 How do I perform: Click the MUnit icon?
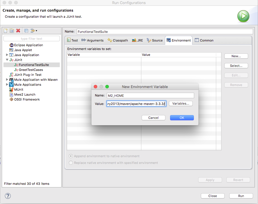[x=11, y=90]
